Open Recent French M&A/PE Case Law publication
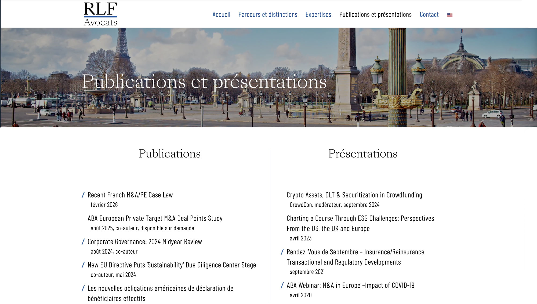 click(x=130, y=195)
